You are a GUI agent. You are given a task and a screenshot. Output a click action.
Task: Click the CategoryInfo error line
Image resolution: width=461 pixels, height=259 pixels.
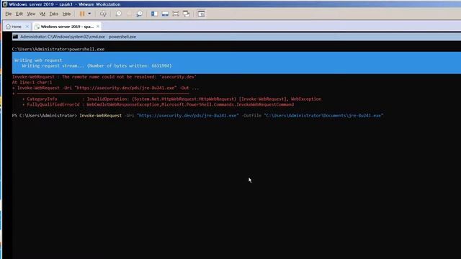[x=171, y=99]
